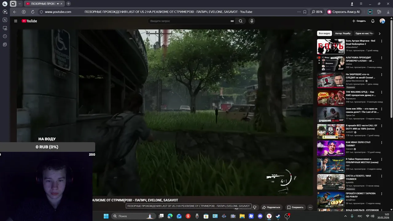
Task: Click the taskbar Поиск search box
Action: pyautogui.click(x=134, y=216)
